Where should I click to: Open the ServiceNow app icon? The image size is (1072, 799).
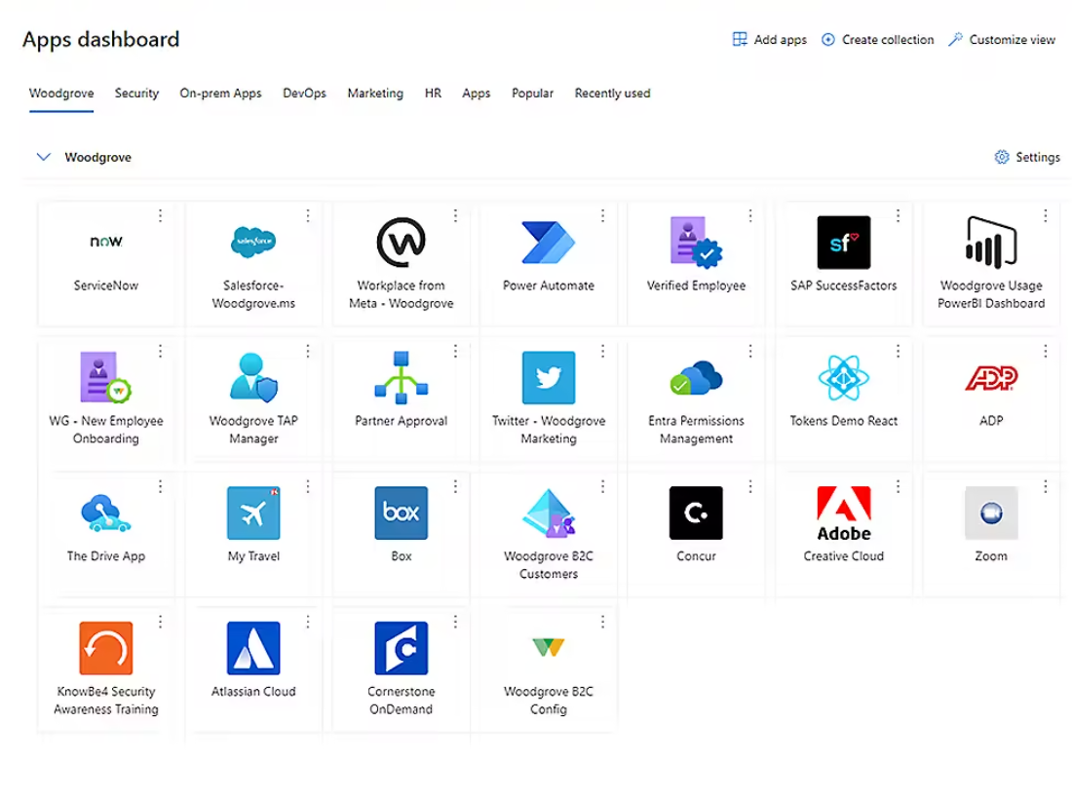tap(106, 242)
